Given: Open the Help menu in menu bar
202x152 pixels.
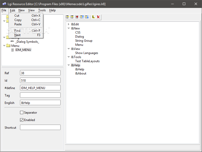Looking at the screenshot, I should point(52,10).
